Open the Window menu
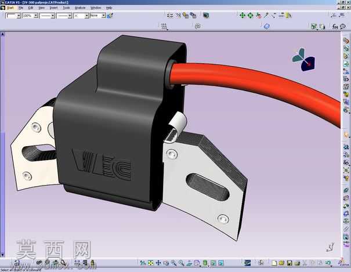 point(96,8)
